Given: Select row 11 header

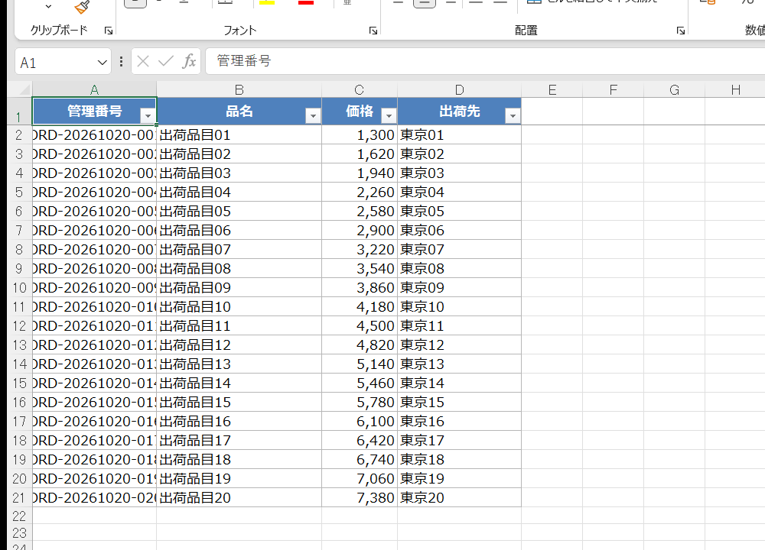Looking at the screenshot, I should pyautogui.click(x=19, y=307).
